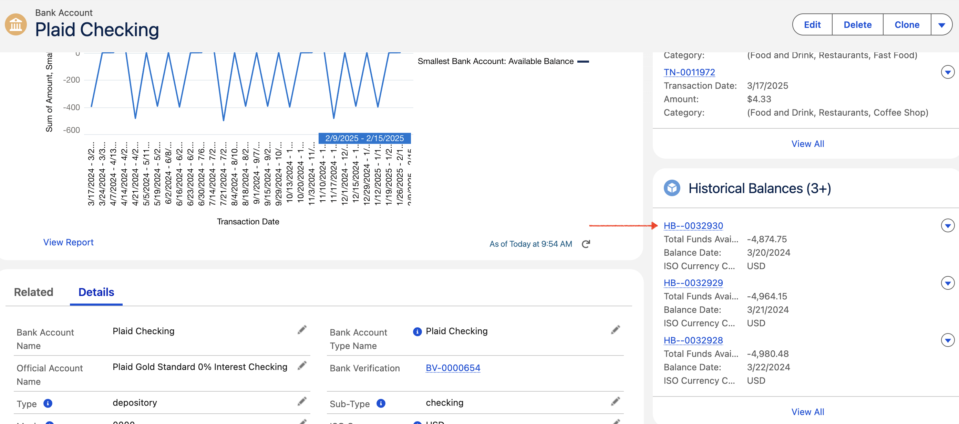Open the Historical Balances (3+) heading
Image resolution: width=959 pixels, height=424 pixels.
[760, 188]
